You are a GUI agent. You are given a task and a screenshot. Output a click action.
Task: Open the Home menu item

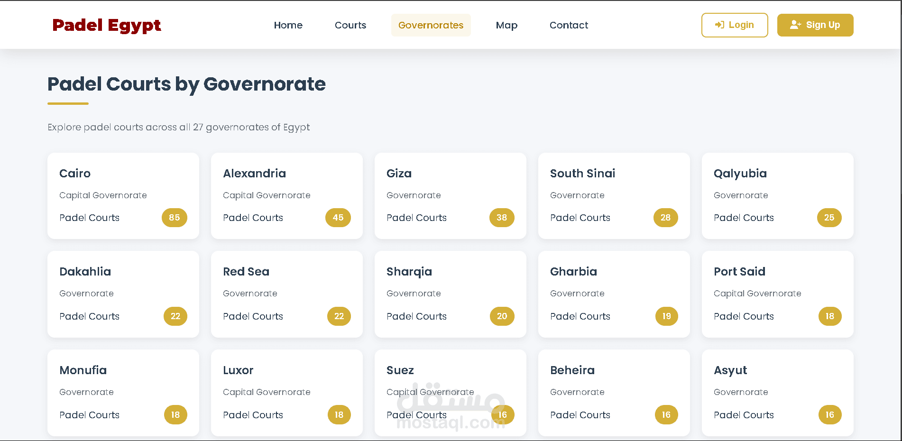click(x=288, y=25)
